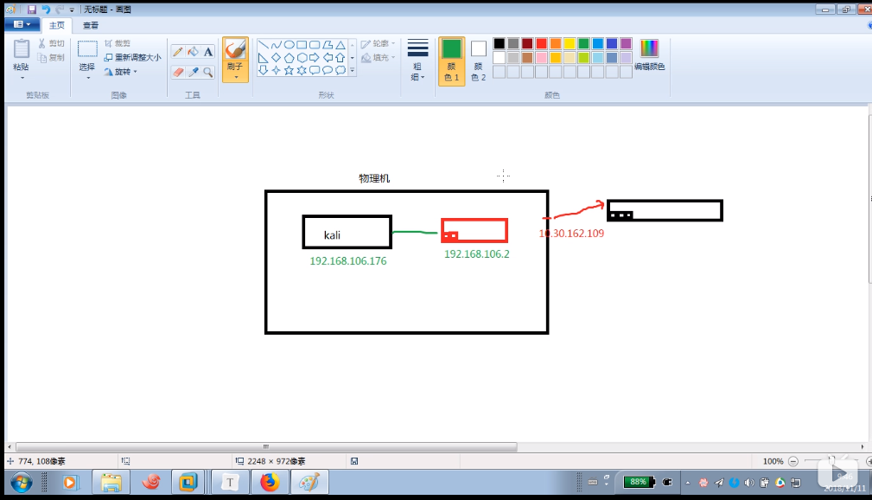The width and height of the screenshot is (872, 500).
Task: Open the Rotate (旋转) dropdown
Action: tap(120, 71)
